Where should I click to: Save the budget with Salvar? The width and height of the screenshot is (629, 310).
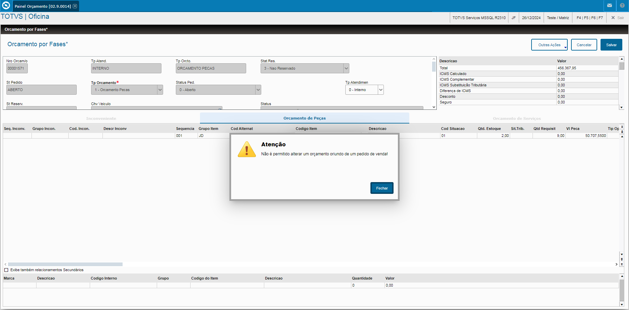(611, 45)
